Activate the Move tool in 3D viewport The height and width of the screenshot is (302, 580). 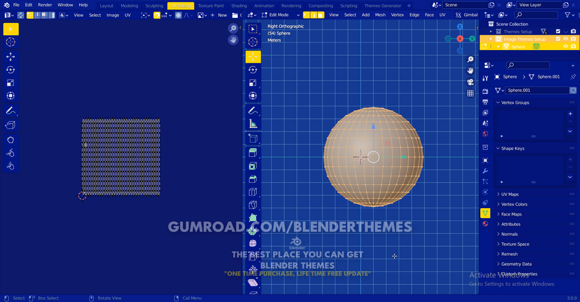253,57
